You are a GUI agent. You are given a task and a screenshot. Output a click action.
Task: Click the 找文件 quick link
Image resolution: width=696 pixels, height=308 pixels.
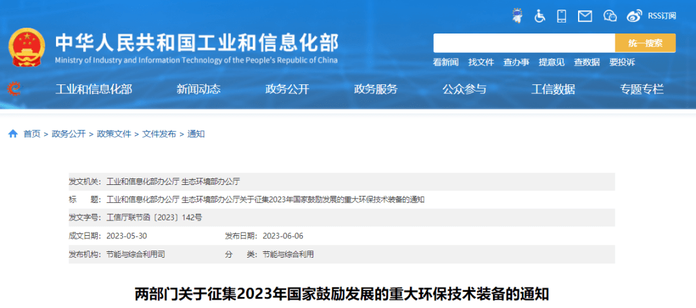coord(481,63)
